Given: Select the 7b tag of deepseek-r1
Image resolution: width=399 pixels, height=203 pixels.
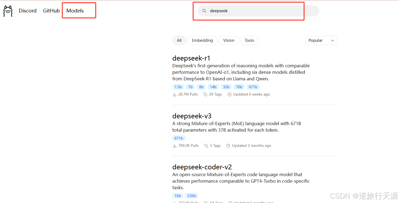Looking at the screenshot, I should click(190, 87).
